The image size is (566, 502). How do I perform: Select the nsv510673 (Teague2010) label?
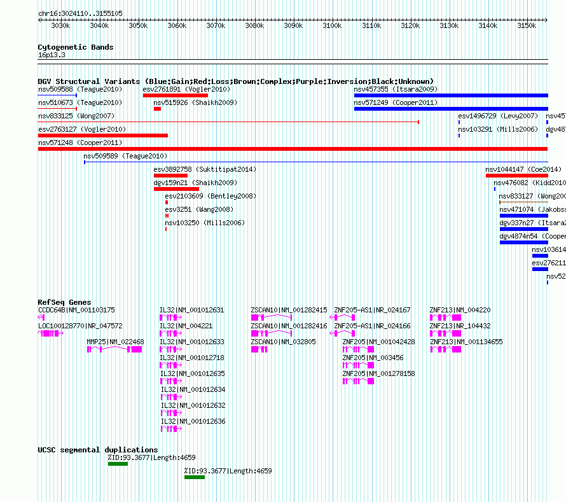pos(80,102)
